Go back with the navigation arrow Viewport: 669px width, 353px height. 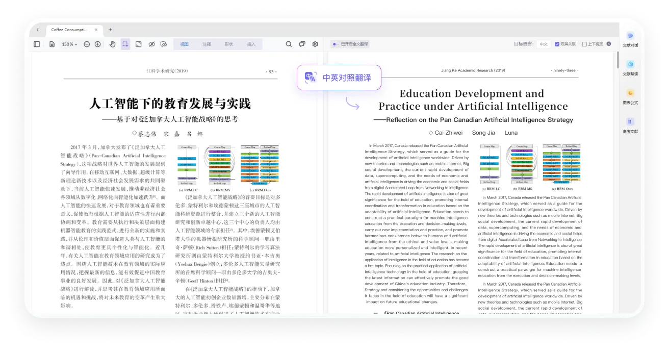pos(38,30)
